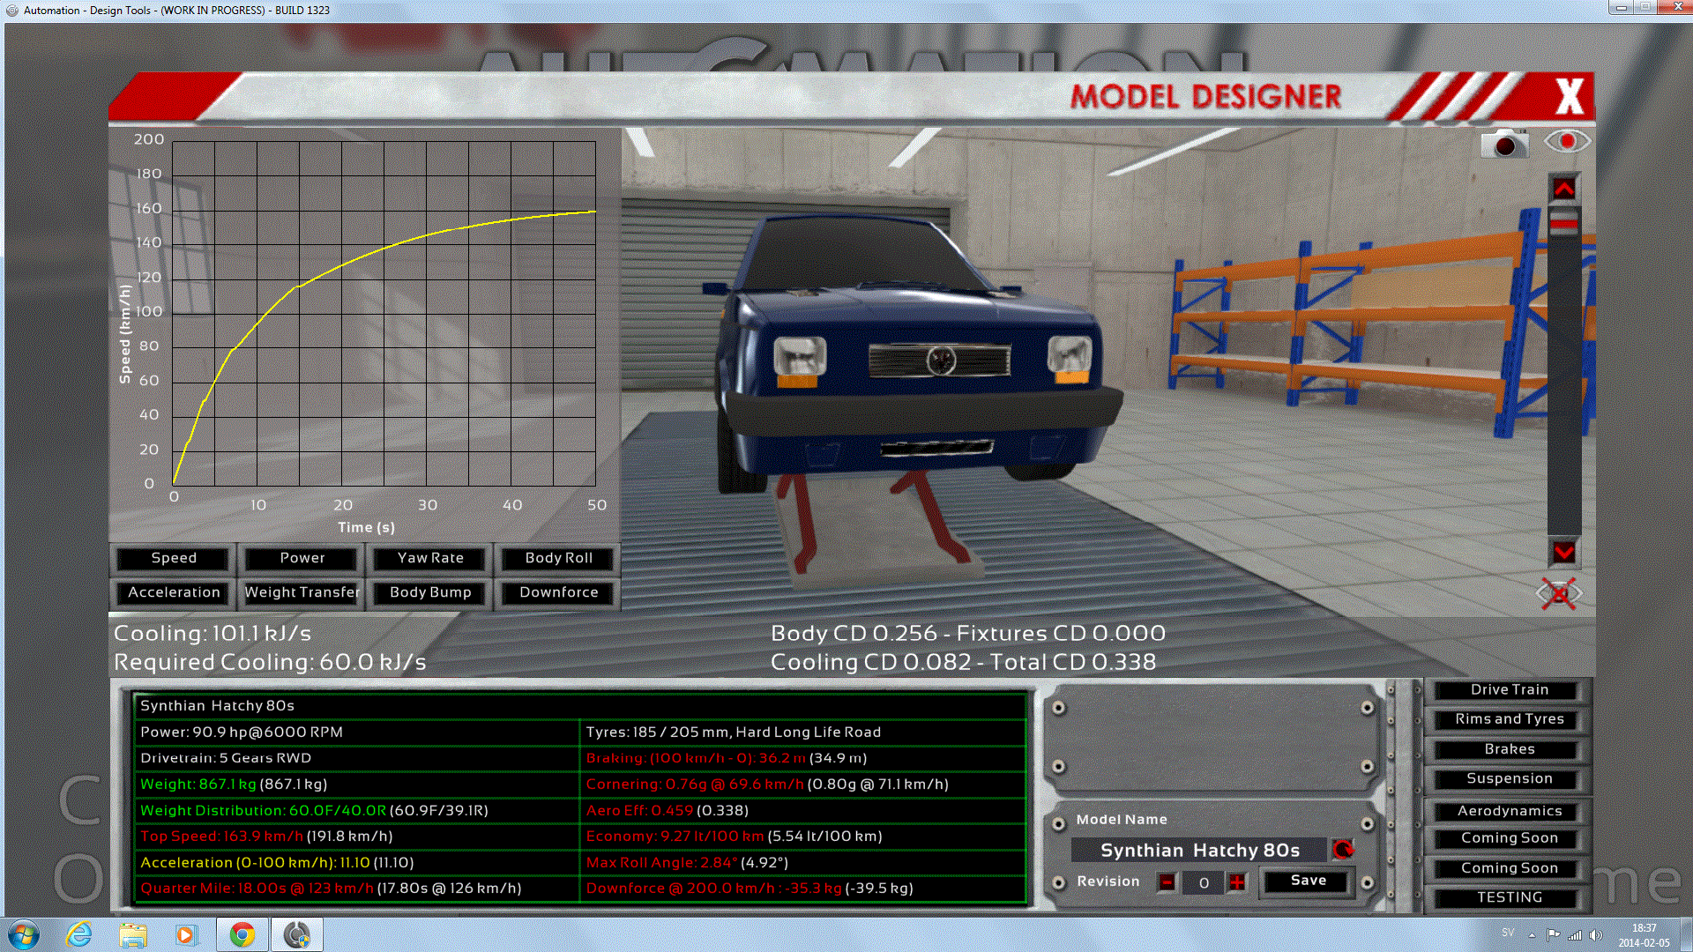This screenshot has height=952, width=1693.
Task: Open the Aerodynamics section
Action: tap(1509, 811)
